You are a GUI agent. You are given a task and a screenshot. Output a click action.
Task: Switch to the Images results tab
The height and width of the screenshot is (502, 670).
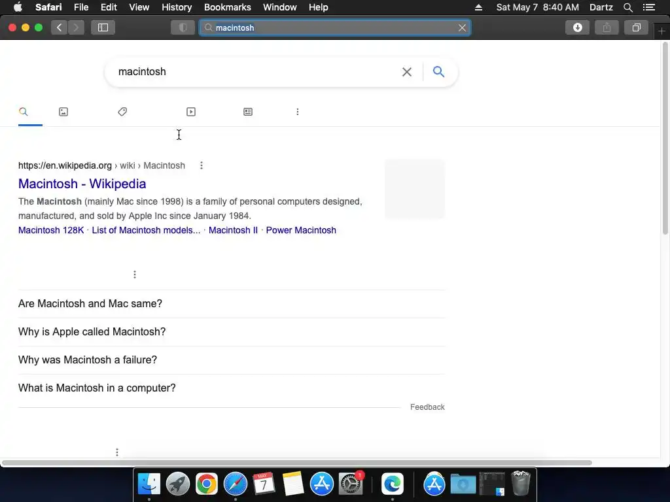[x=63, y=112]
